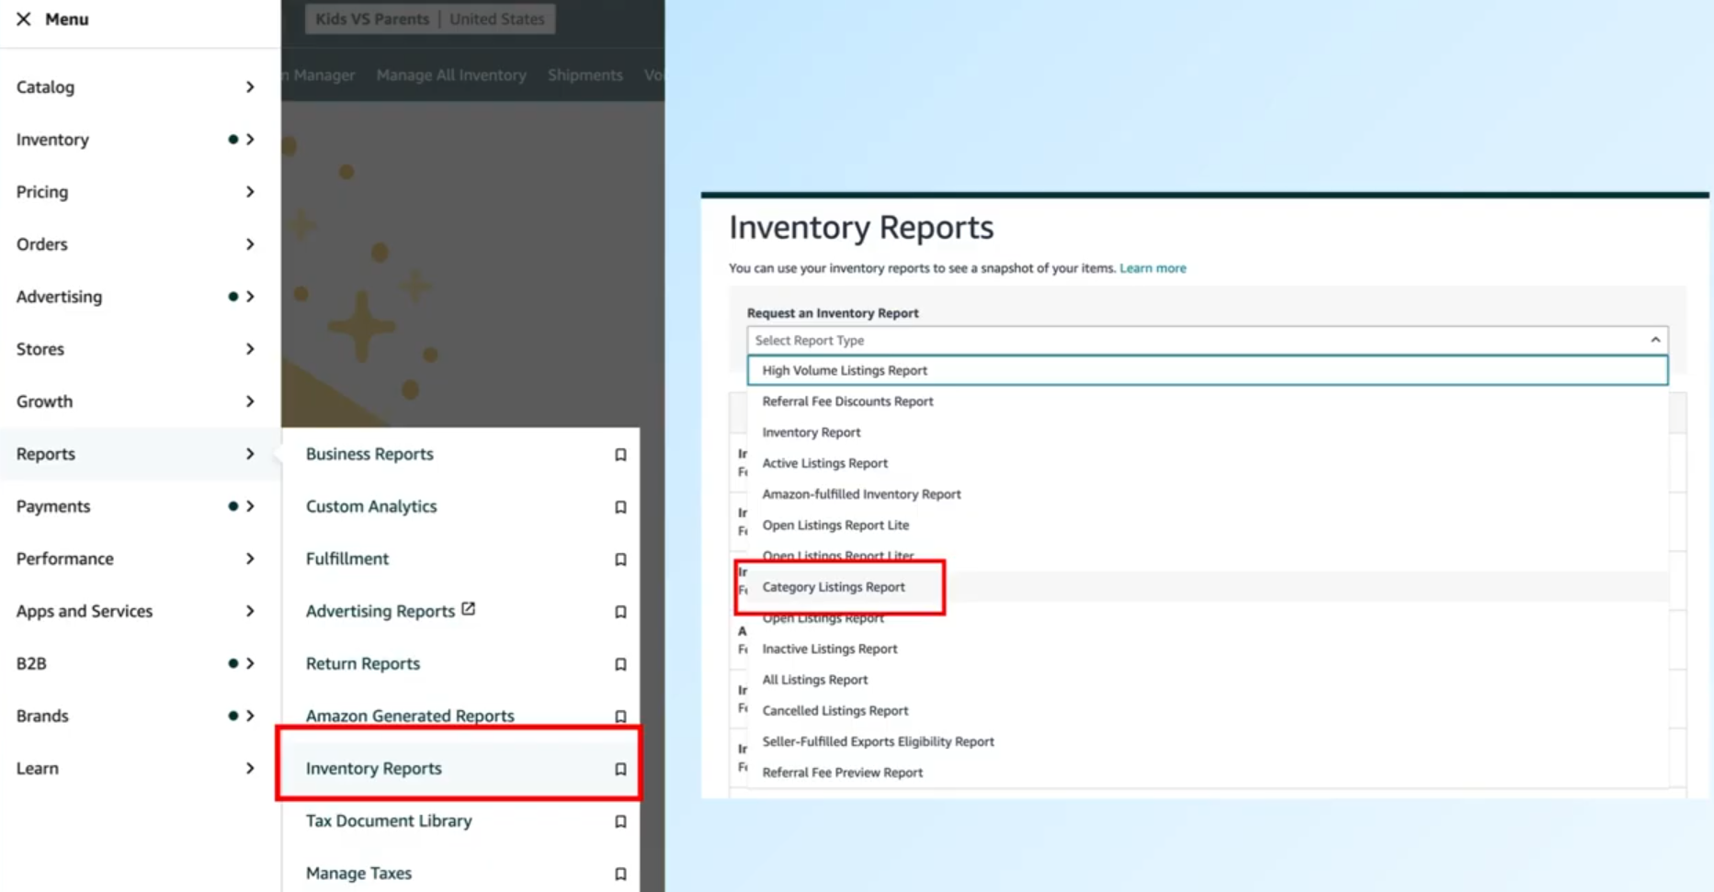Choose Active Listings Report from list

pos(824,463)
